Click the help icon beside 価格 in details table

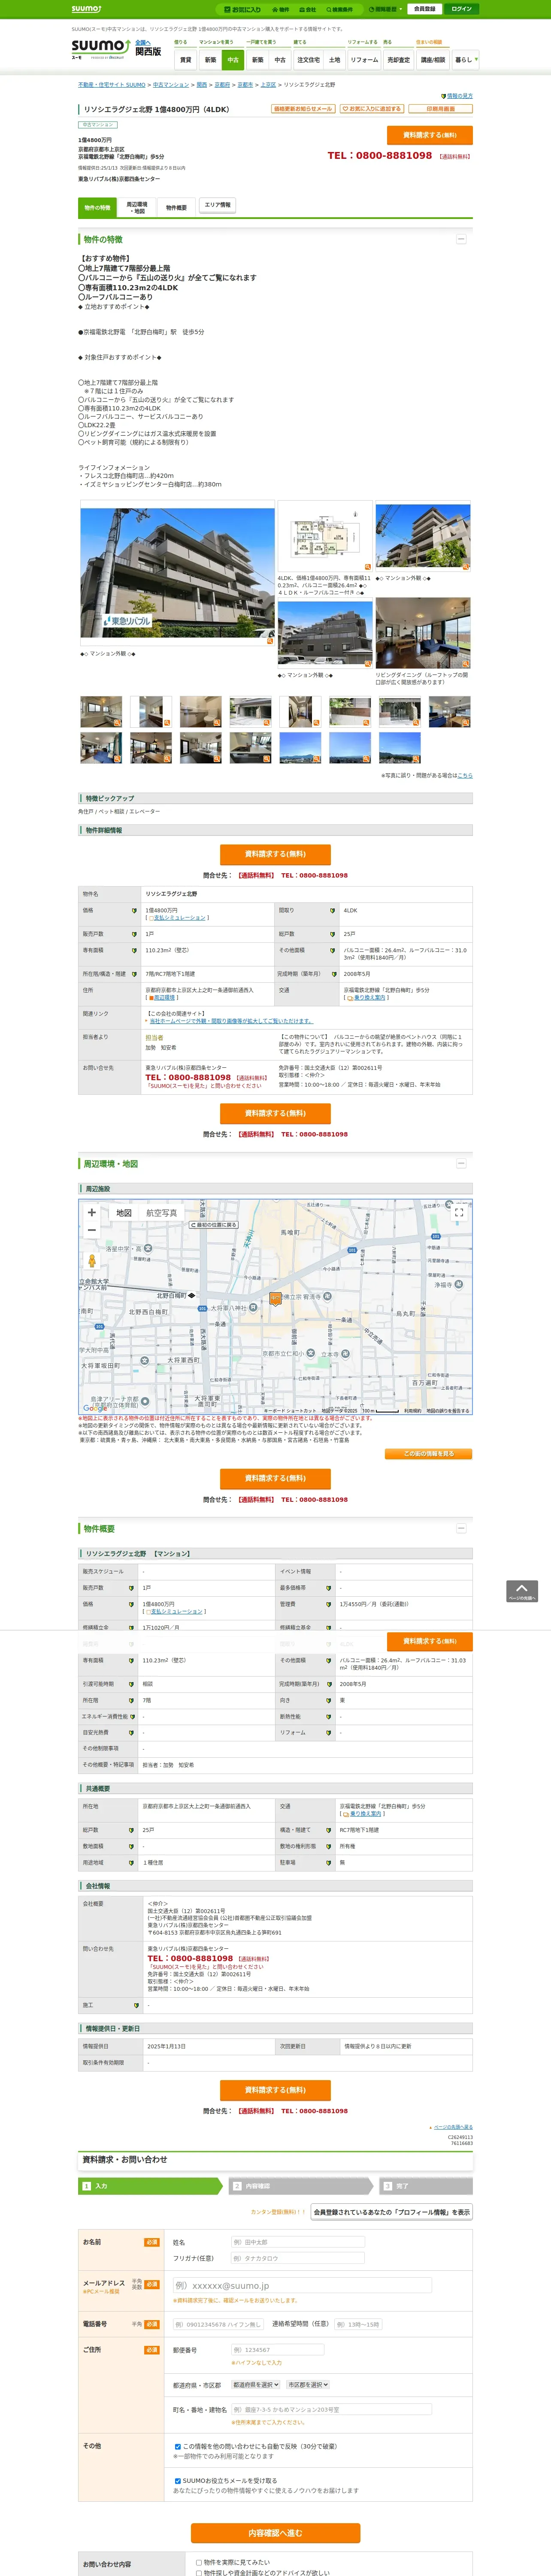(x=133, y=911)
